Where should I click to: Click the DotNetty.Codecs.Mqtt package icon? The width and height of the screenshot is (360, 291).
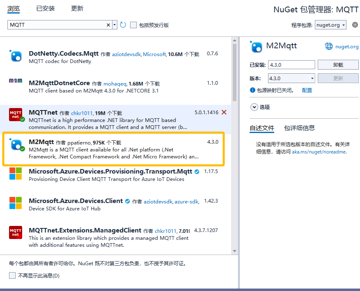16,56
